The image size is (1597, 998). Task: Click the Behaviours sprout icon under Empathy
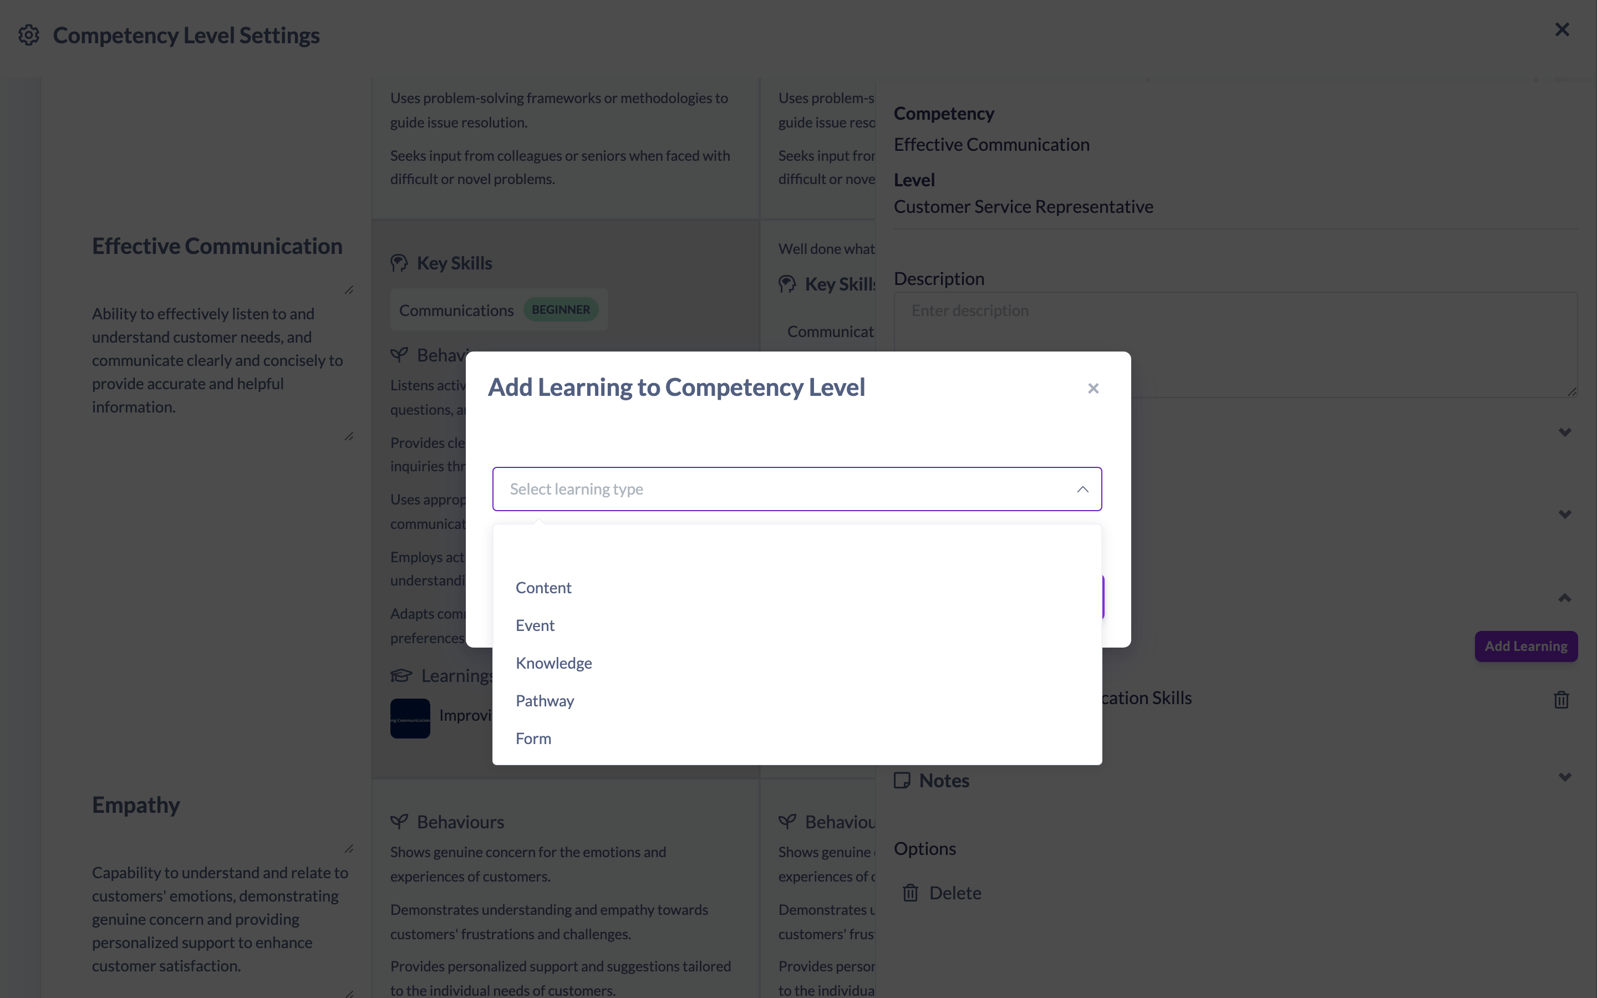(399, 822)
